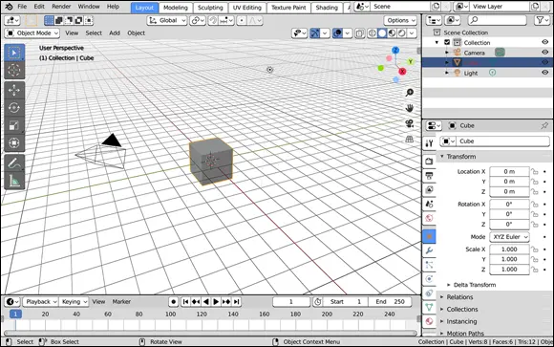
Task: Toggle X-ray display mode
Action: tap(360, 33)
